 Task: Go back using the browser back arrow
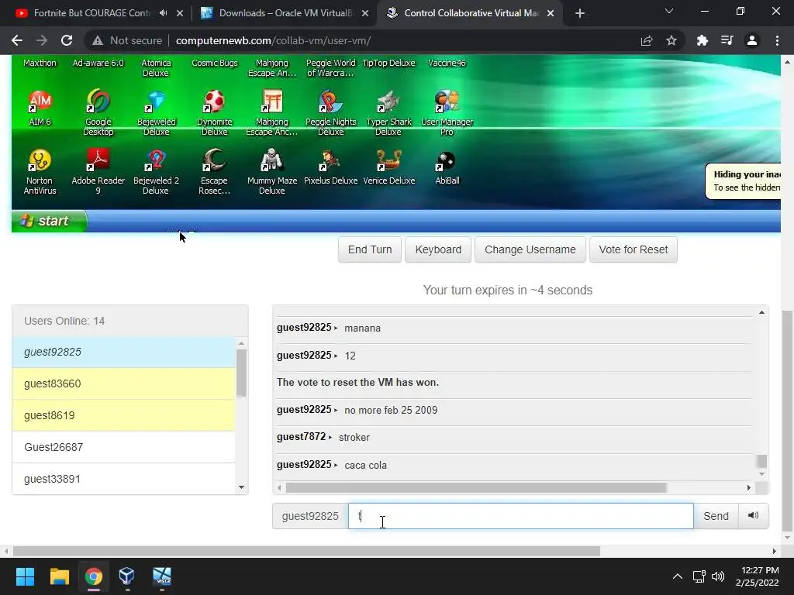17,40
